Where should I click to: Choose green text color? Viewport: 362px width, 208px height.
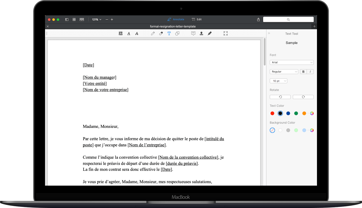[296, 113]
